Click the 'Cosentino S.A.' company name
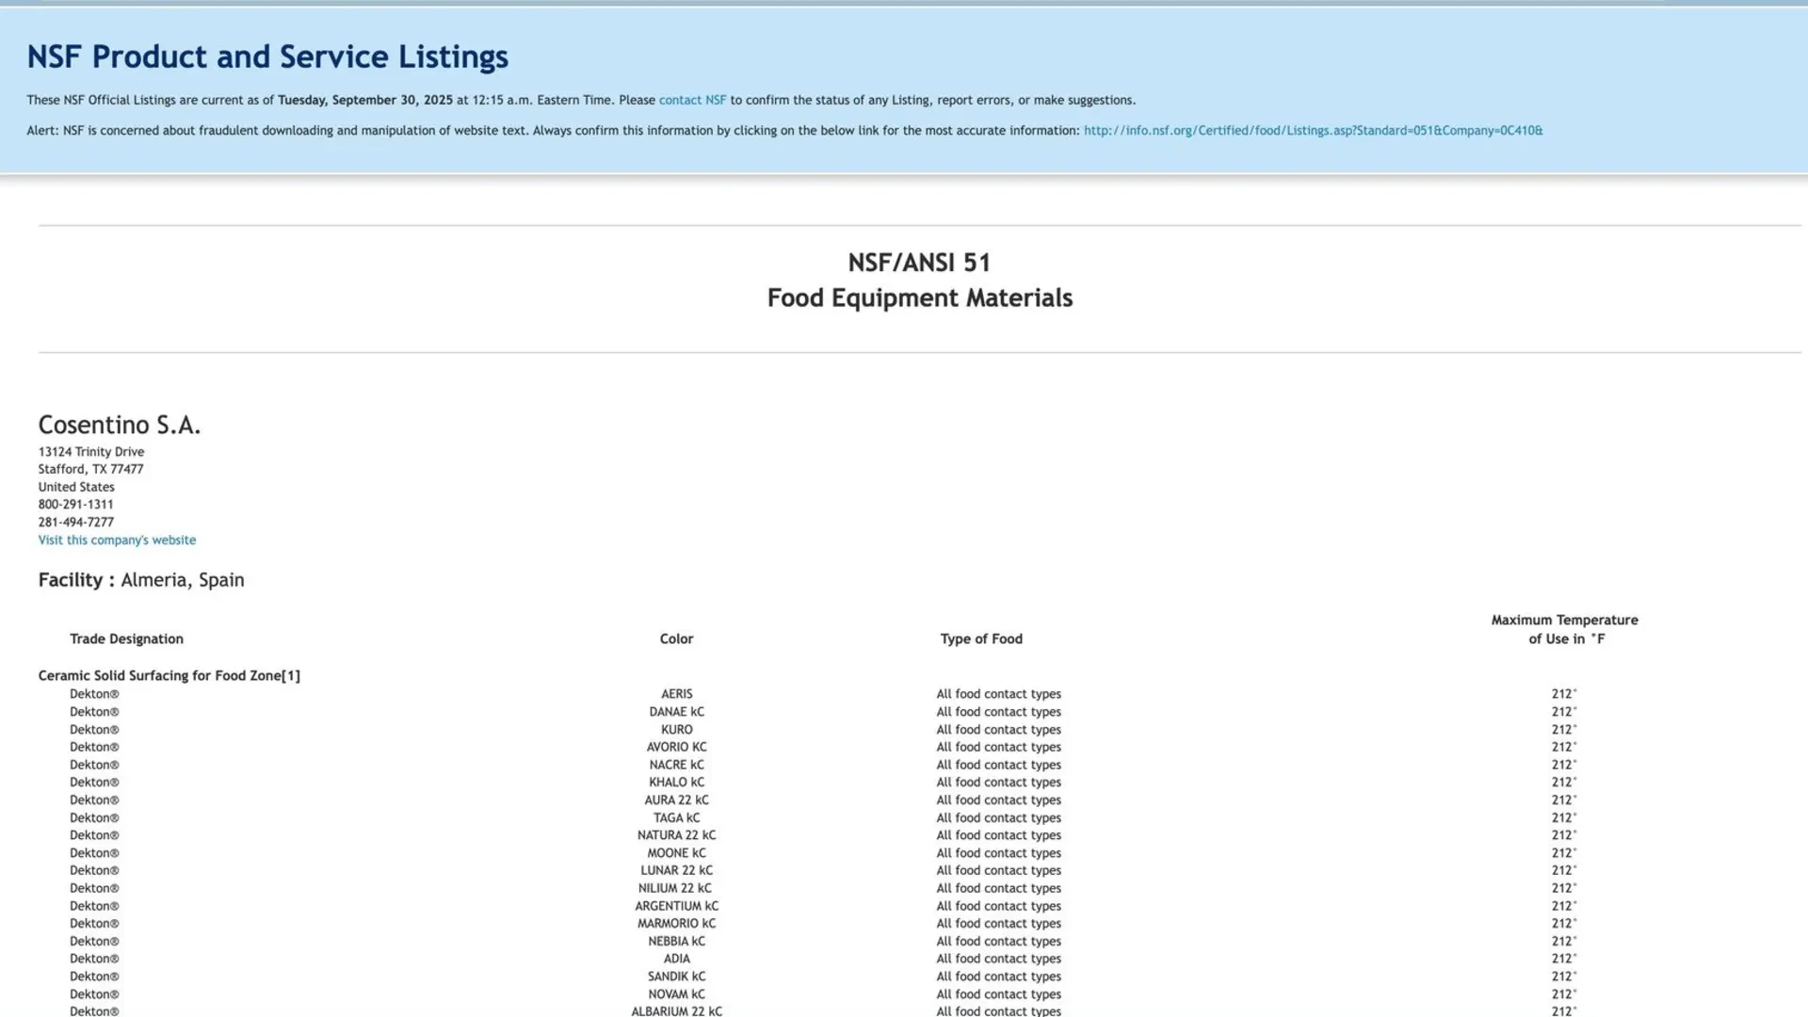Viewport: 1808px width, 1017px height. click(x=120, y=425)
